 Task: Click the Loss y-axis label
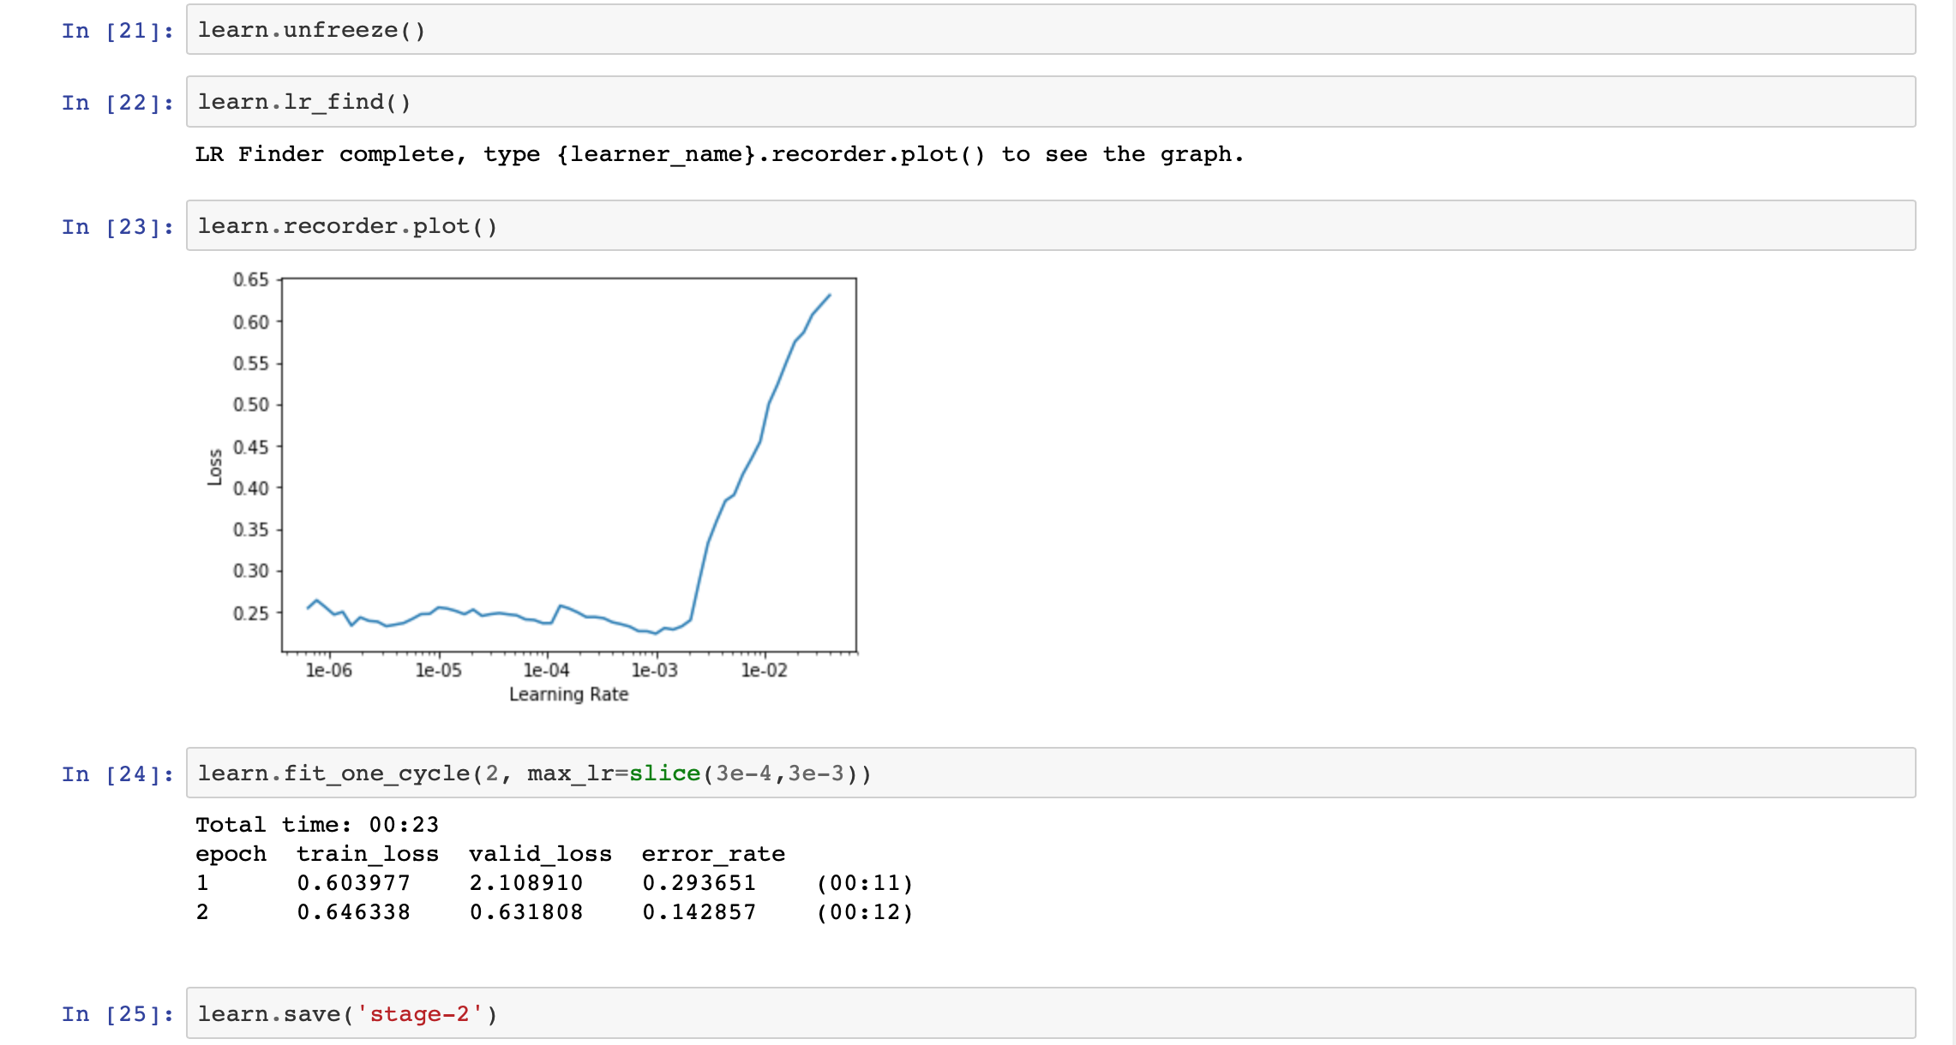214,467
